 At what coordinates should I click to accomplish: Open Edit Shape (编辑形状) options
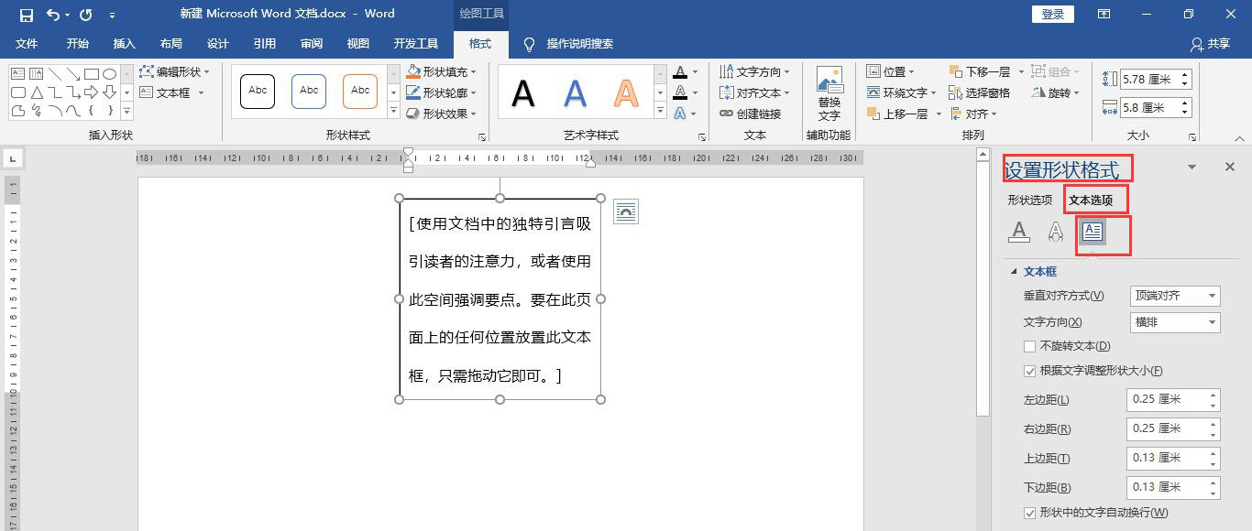click(174, 70)
